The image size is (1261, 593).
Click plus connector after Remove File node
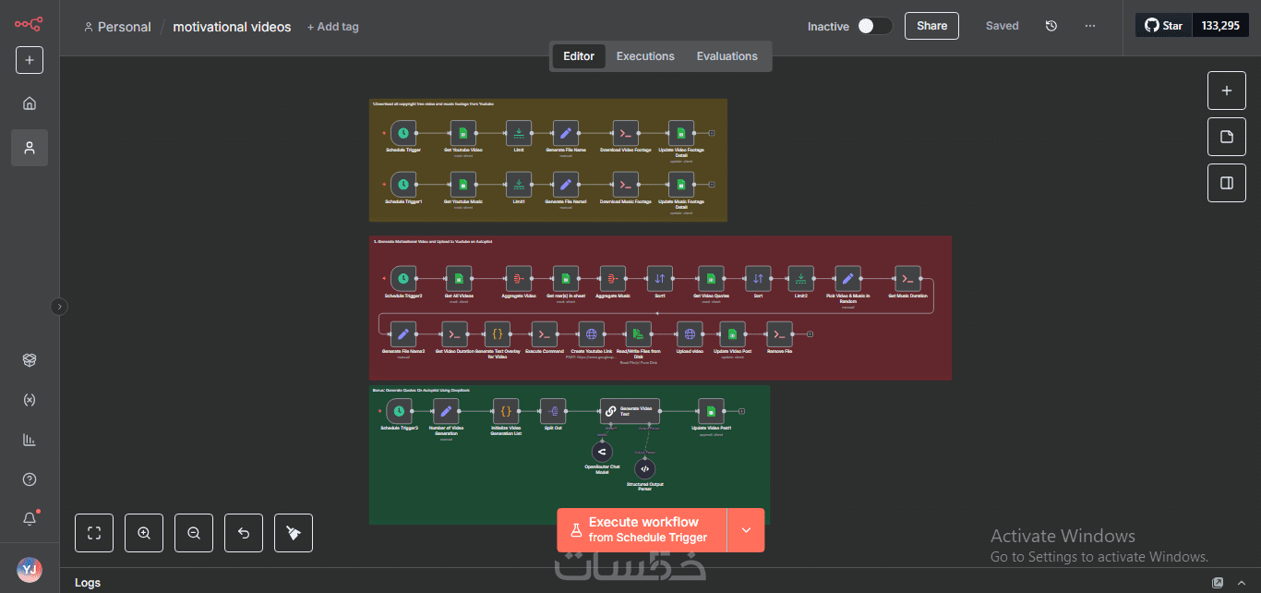(x=810, y=334)
